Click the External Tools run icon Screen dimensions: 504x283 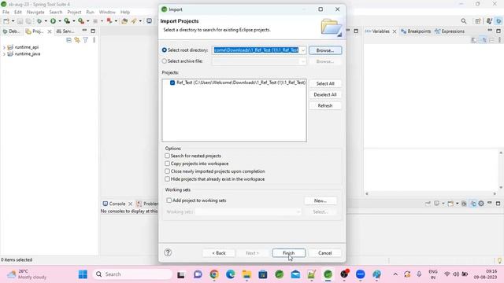(81, 21)
